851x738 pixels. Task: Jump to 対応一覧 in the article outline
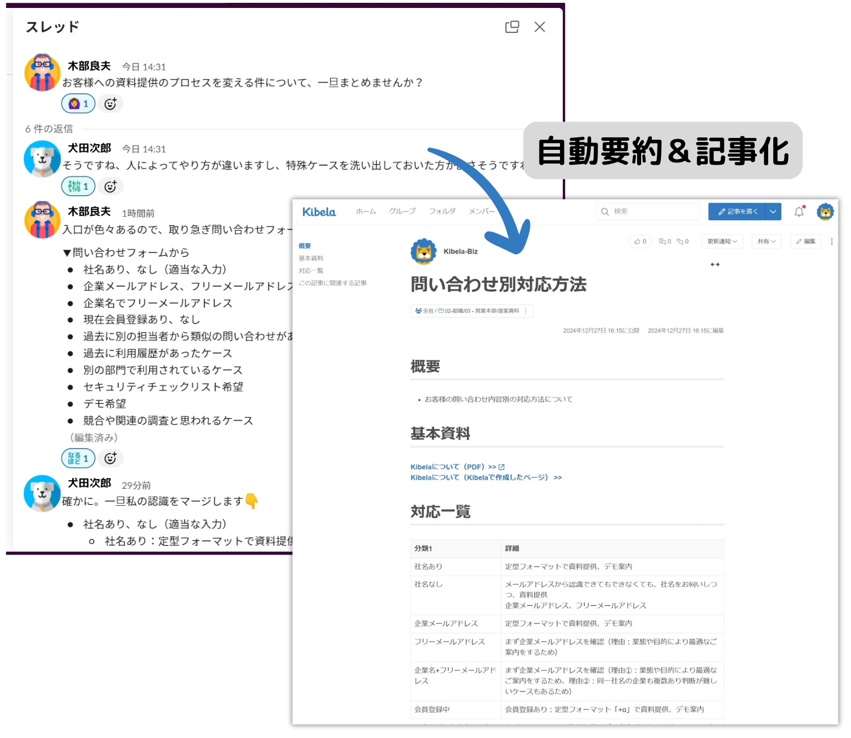311,271
